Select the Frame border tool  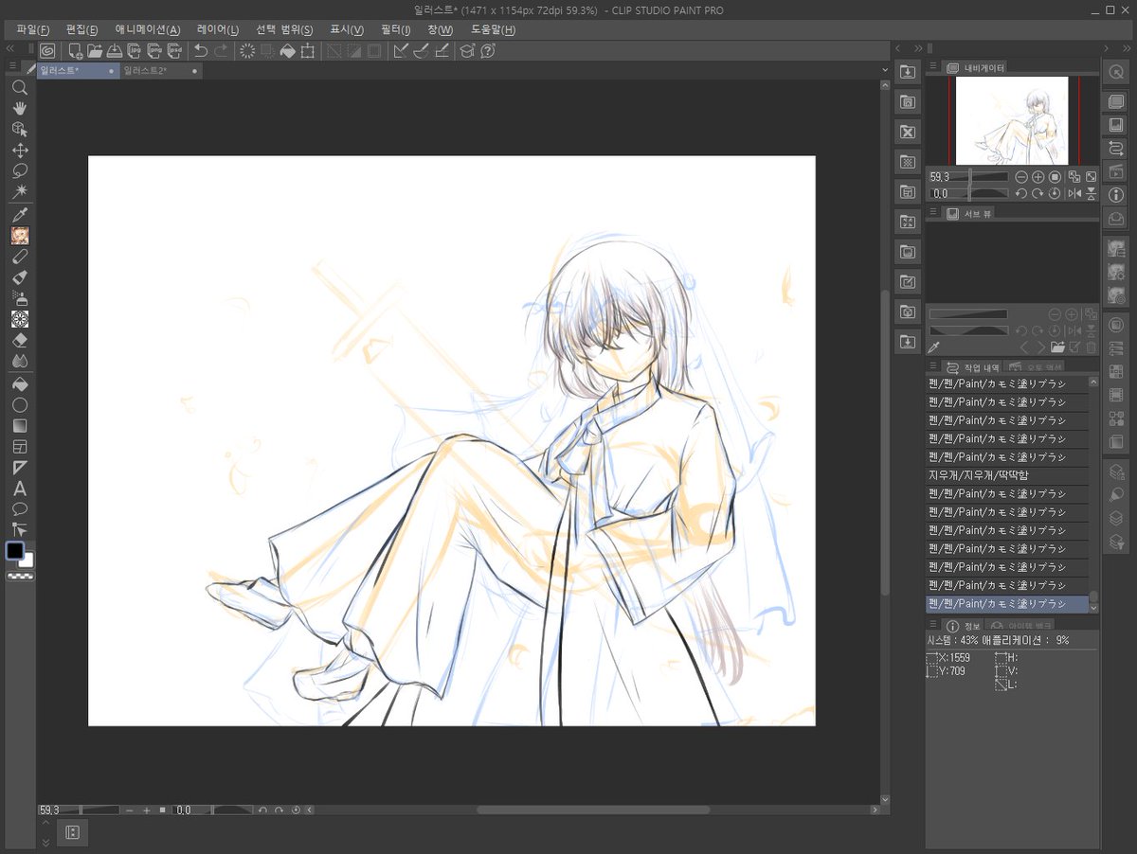(x=19, y=447)
